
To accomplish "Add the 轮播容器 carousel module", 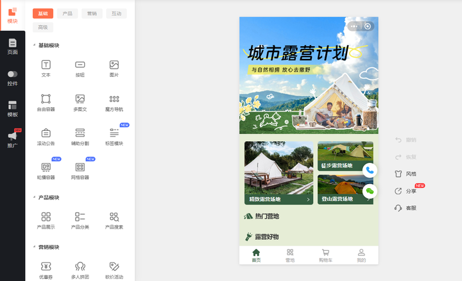I will [x=46, y=171].
